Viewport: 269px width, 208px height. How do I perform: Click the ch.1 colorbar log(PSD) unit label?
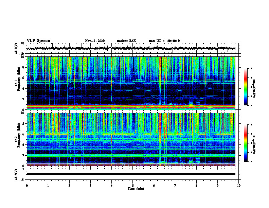(254, 88)
